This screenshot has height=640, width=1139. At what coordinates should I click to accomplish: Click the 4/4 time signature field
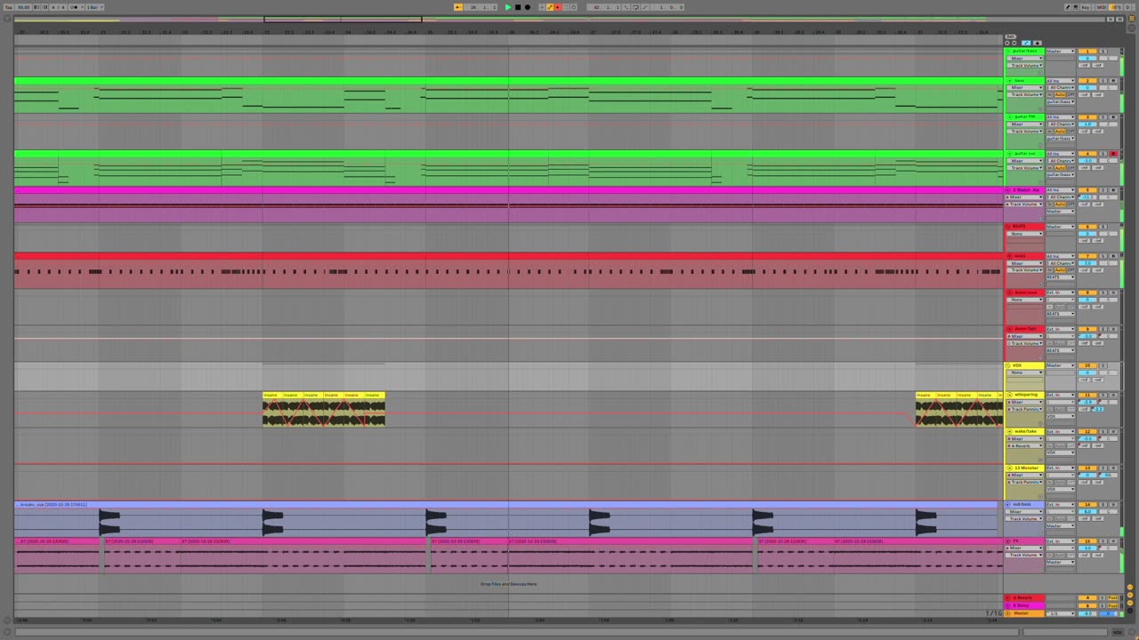(x=56, y=7)
